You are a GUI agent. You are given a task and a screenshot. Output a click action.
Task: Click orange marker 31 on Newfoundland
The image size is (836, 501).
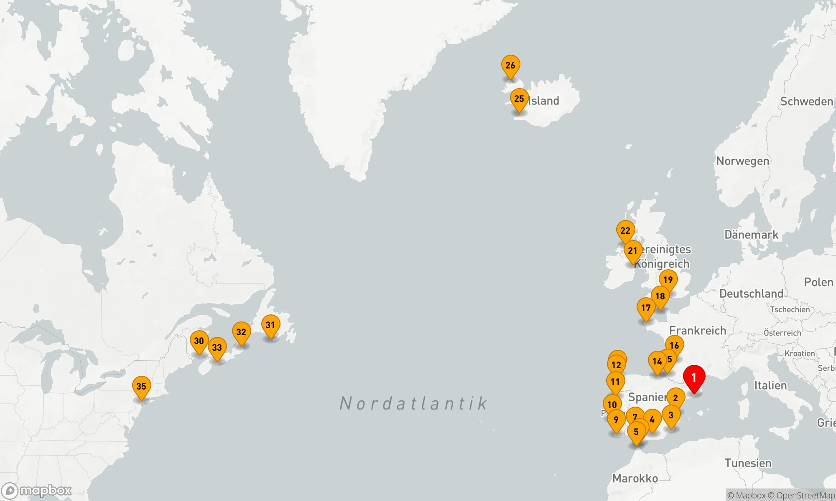pyautogui.click(x=270, y=325)
